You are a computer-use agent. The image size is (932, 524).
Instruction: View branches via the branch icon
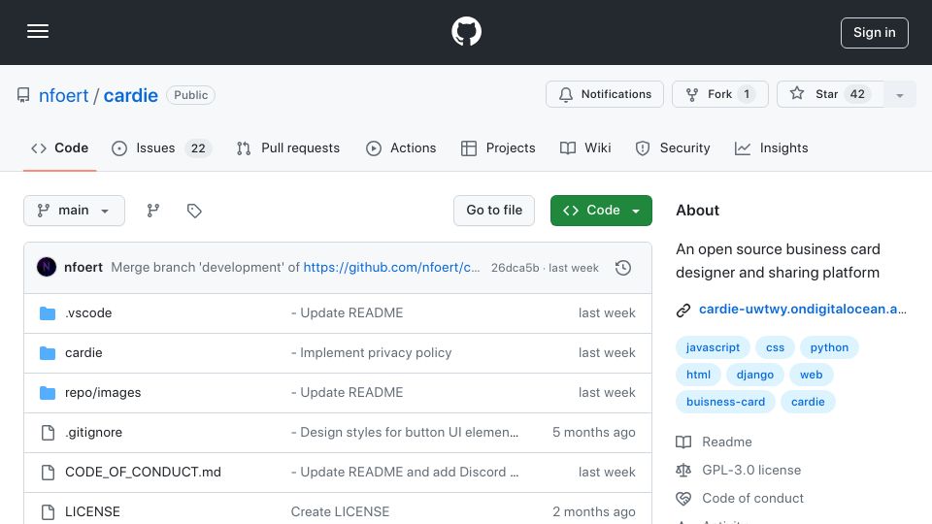(x=153, y=211)
